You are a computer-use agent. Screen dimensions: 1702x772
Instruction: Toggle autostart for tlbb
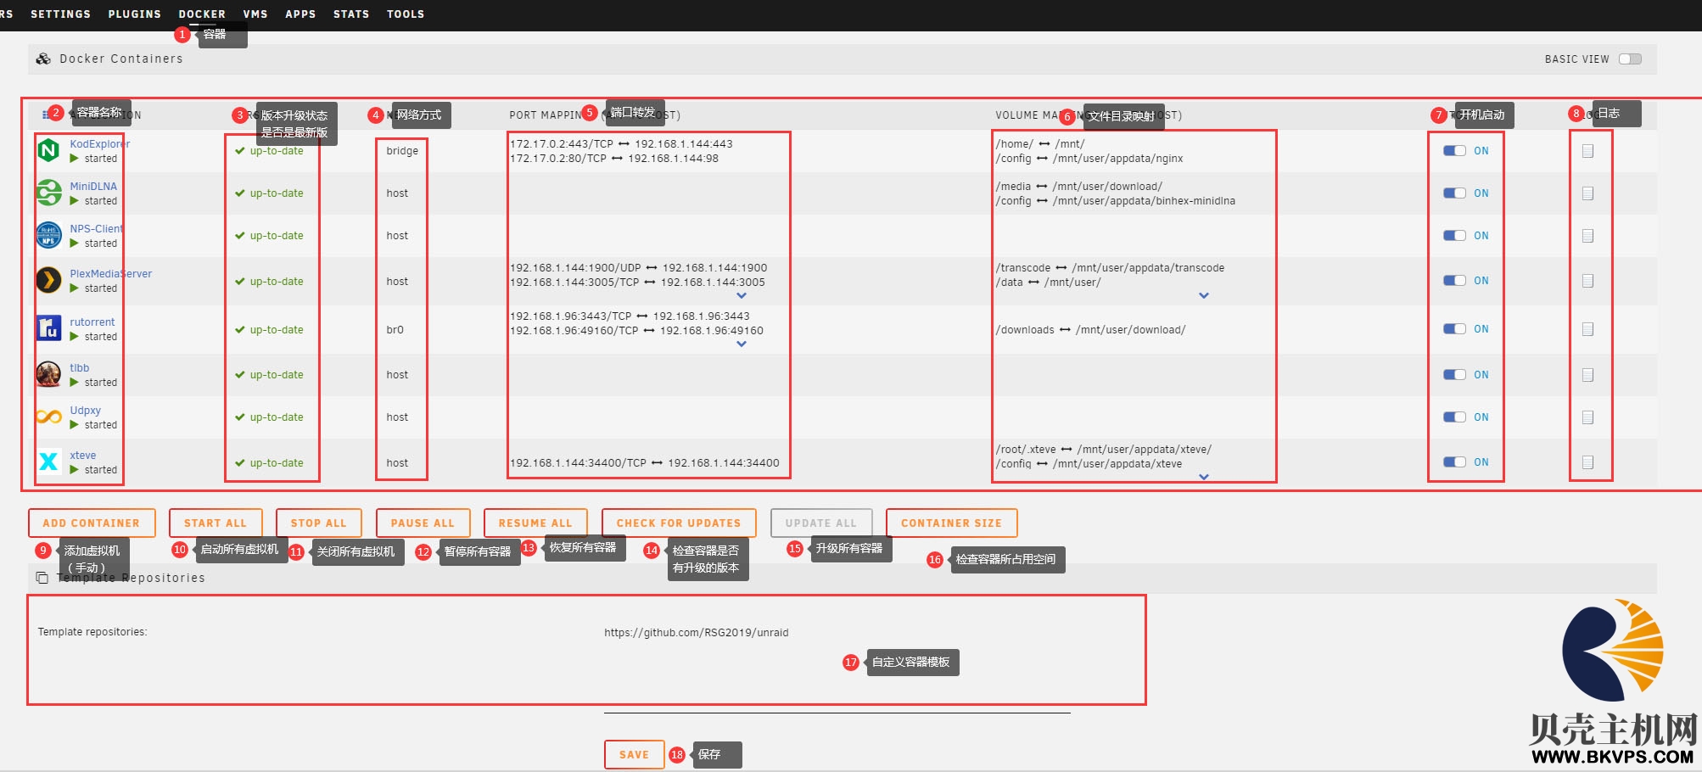[1454, 375]
